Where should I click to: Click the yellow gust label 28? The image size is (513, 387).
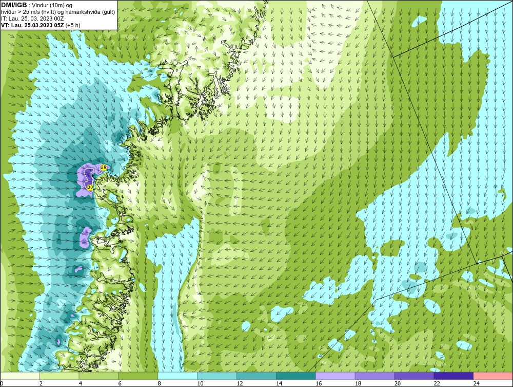[104, 167]
